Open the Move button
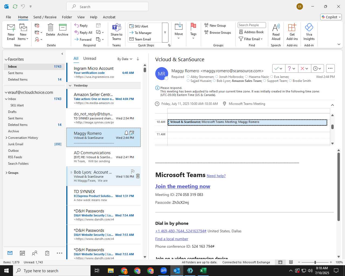 (x=179, y=32)
